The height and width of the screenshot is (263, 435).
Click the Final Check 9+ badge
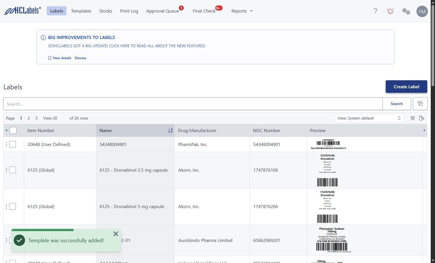coord(219,8)
